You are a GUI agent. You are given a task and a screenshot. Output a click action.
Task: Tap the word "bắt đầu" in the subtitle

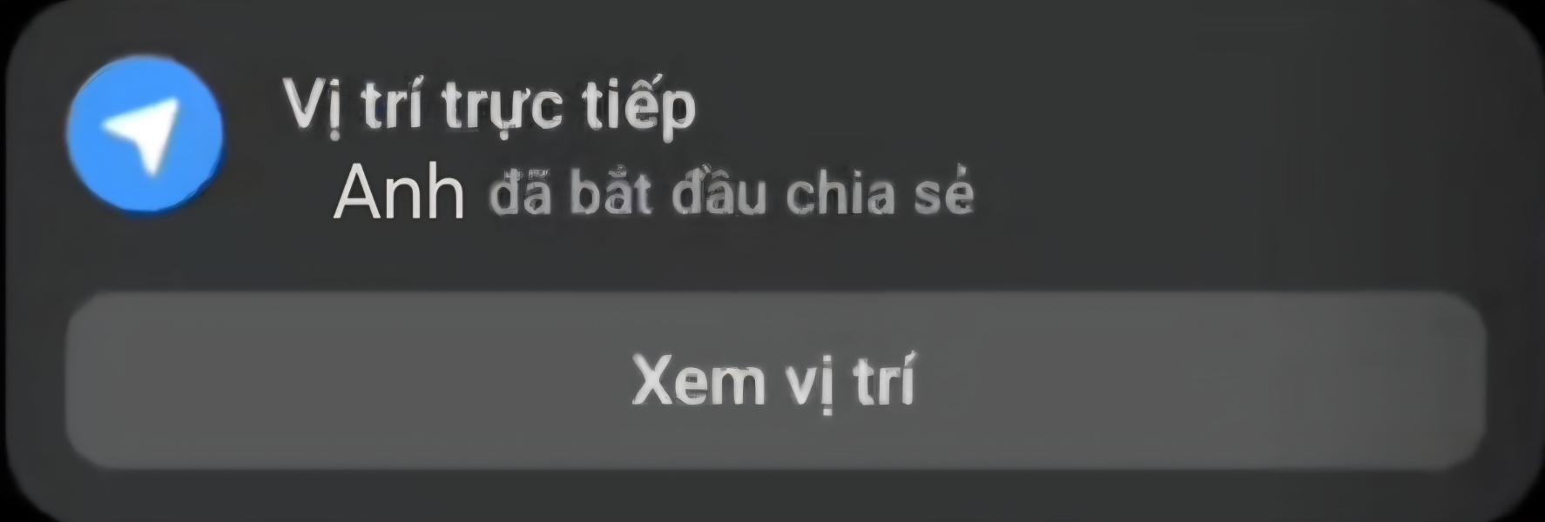click(667, 197)
